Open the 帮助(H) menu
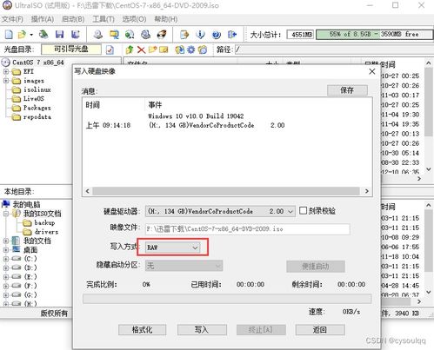Image resolution: width=434 pixels, height=350 pixels. [166, 19]
